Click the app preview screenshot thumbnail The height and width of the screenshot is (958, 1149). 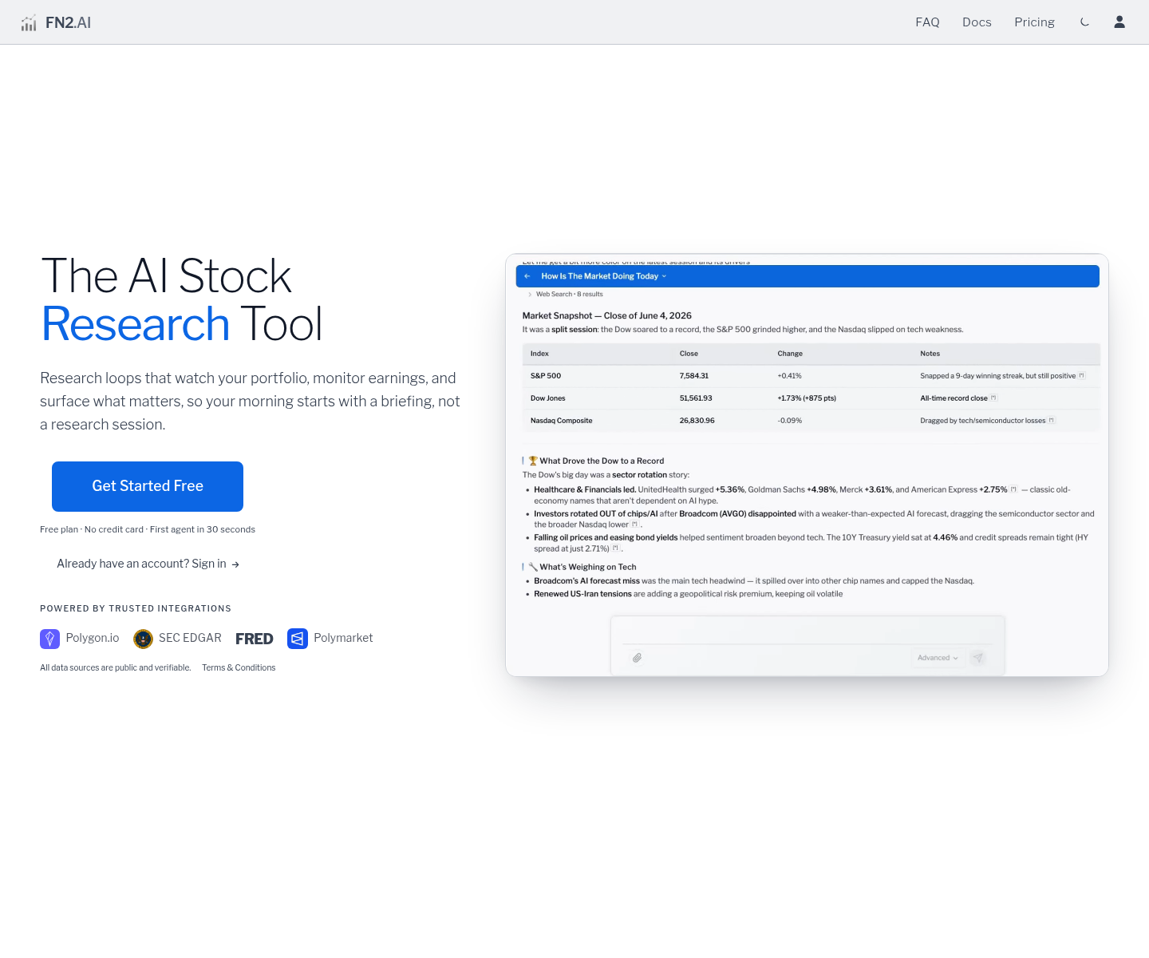tap(807, 465)
